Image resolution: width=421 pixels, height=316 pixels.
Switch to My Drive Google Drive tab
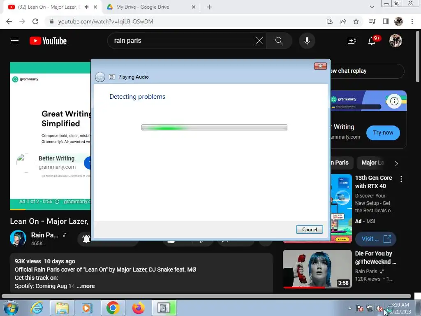tap(142, 7)
